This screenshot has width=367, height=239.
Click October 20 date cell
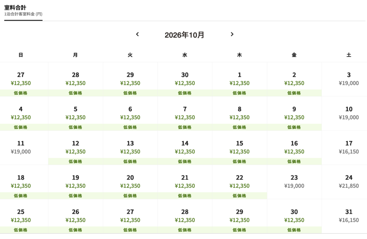tap(130, 182)
